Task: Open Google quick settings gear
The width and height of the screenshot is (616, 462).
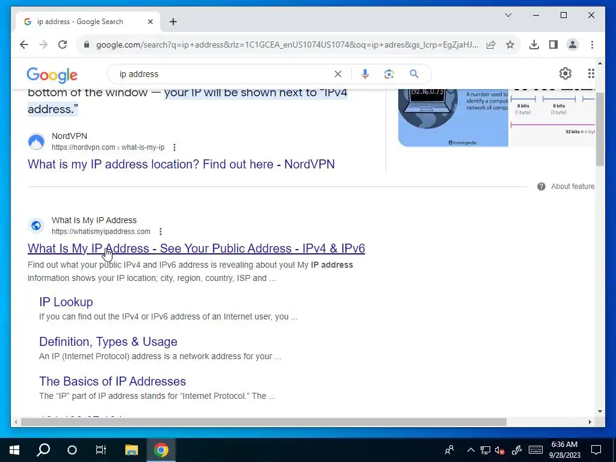Action: [x=565, y=73]
